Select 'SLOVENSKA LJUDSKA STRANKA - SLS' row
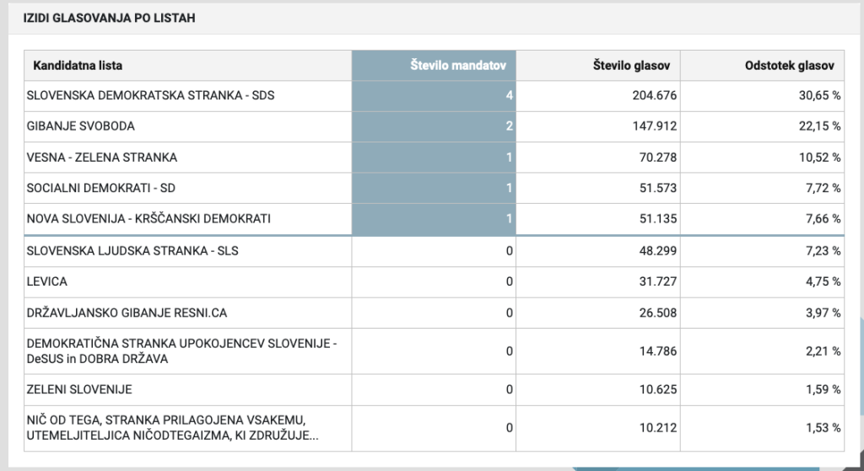Viewport: 864px width, 471px height. pos(435,251)
